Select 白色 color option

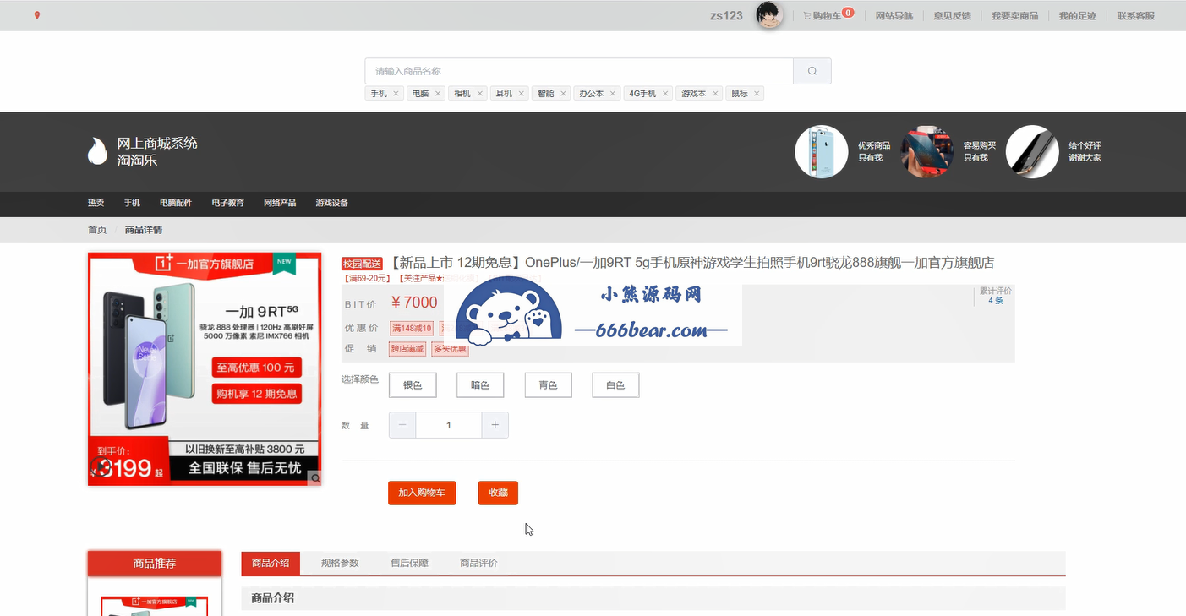pos(615,385)
